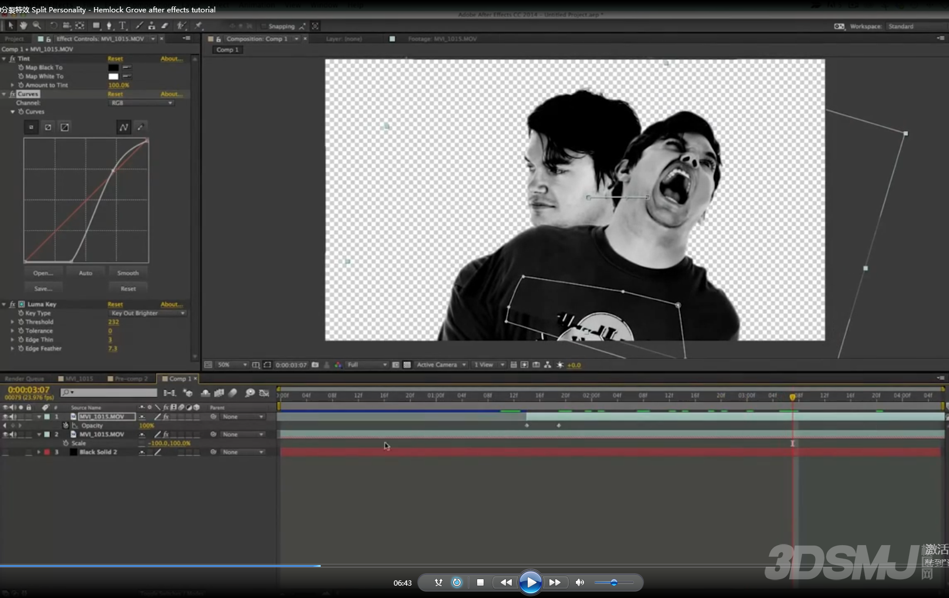Open the Graph Editor icon in timeline
Viewport: 949px width, 598px height.
(264, 393)
